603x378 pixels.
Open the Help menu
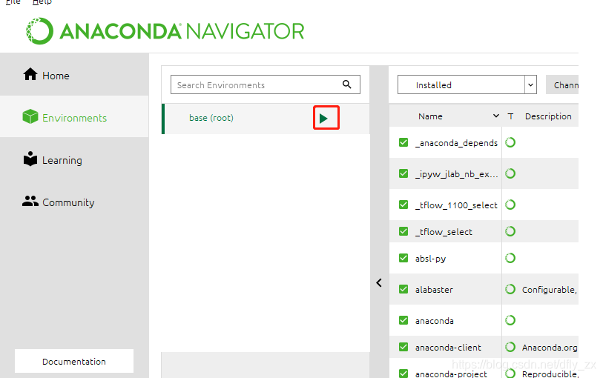click(x=42, y=2)
